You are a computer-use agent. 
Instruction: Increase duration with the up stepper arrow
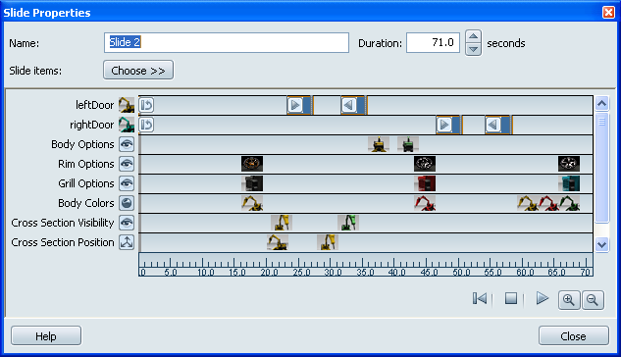pos(473,36)
